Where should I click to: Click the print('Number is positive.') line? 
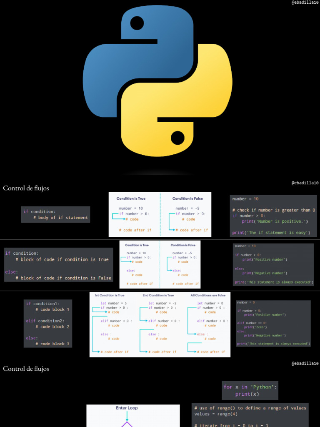[275, 221]
